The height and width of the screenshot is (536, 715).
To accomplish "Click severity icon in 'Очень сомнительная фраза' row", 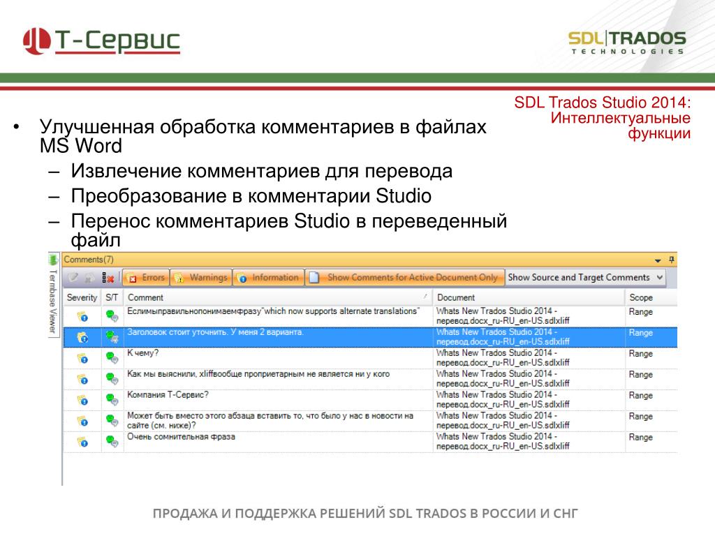I will point(82,442).
